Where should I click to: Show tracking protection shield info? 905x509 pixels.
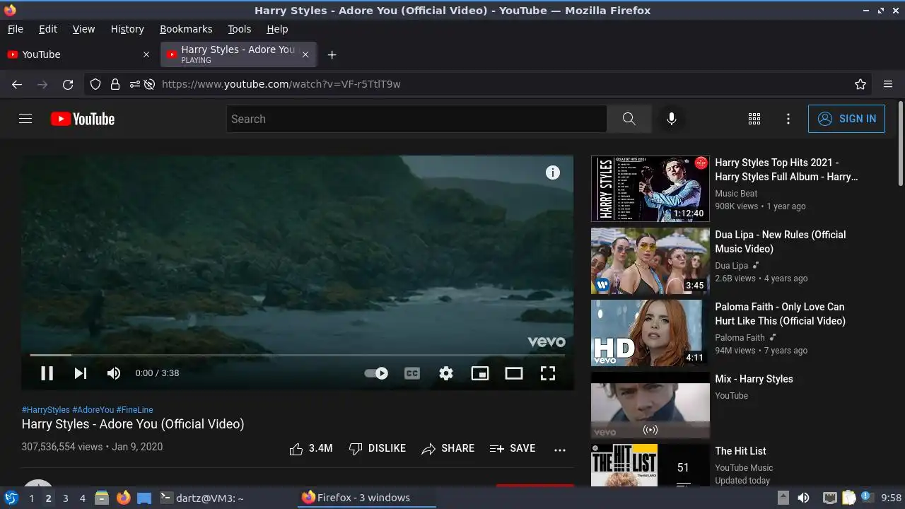point(95,84)
